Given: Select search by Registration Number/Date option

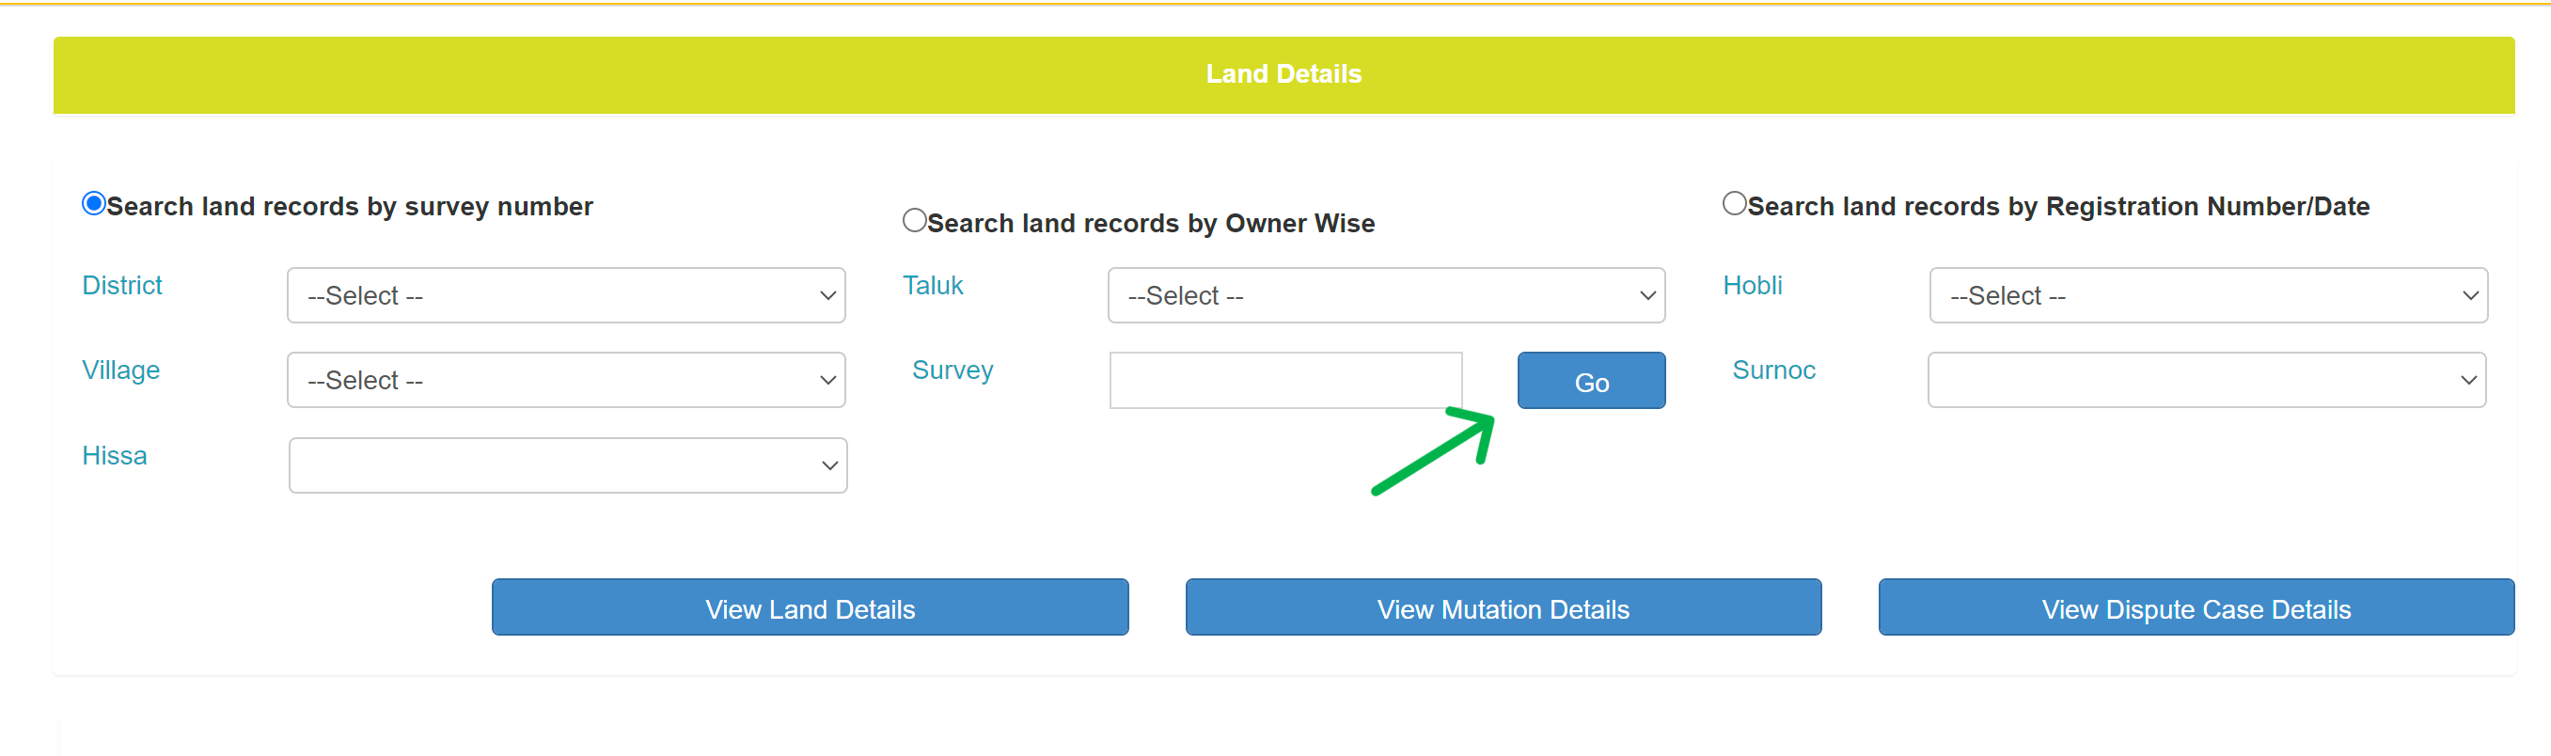Looking at the screenshot, I should [1734, 204].
